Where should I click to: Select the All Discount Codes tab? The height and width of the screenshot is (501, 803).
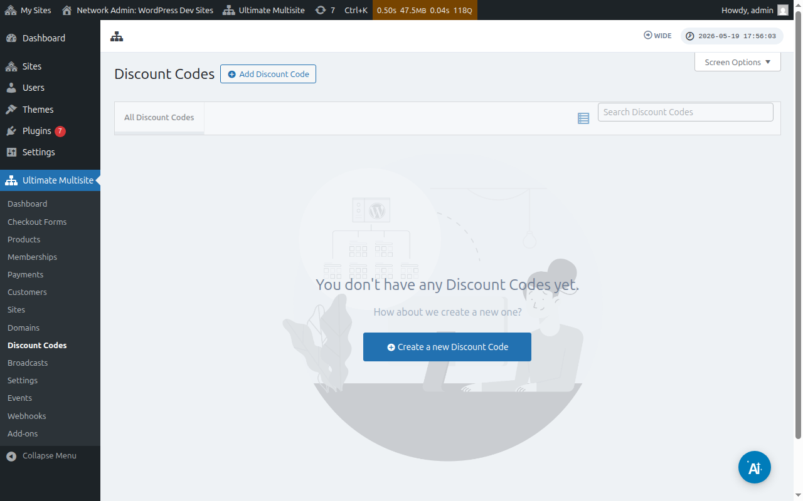(x=159, y=118)
